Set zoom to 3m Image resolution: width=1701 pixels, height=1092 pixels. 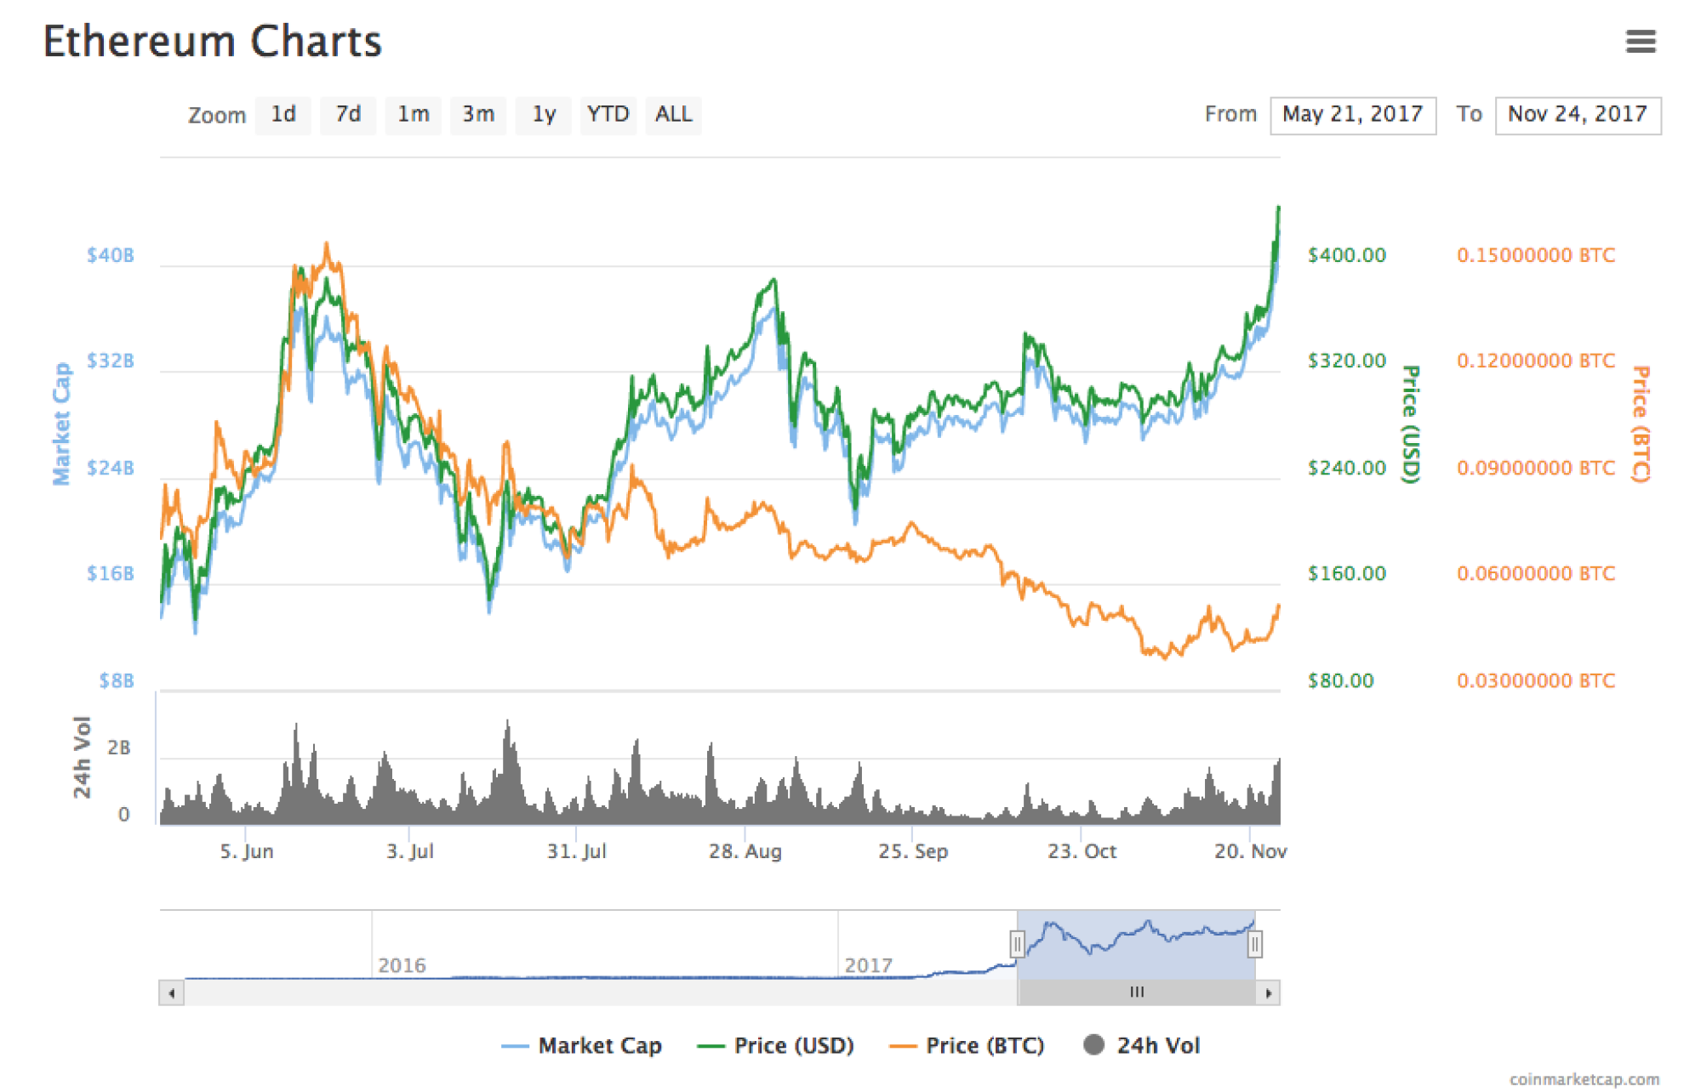point(478,115)
